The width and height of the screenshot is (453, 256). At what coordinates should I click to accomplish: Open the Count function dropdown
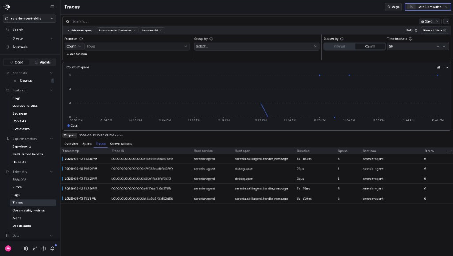point(74,46)
